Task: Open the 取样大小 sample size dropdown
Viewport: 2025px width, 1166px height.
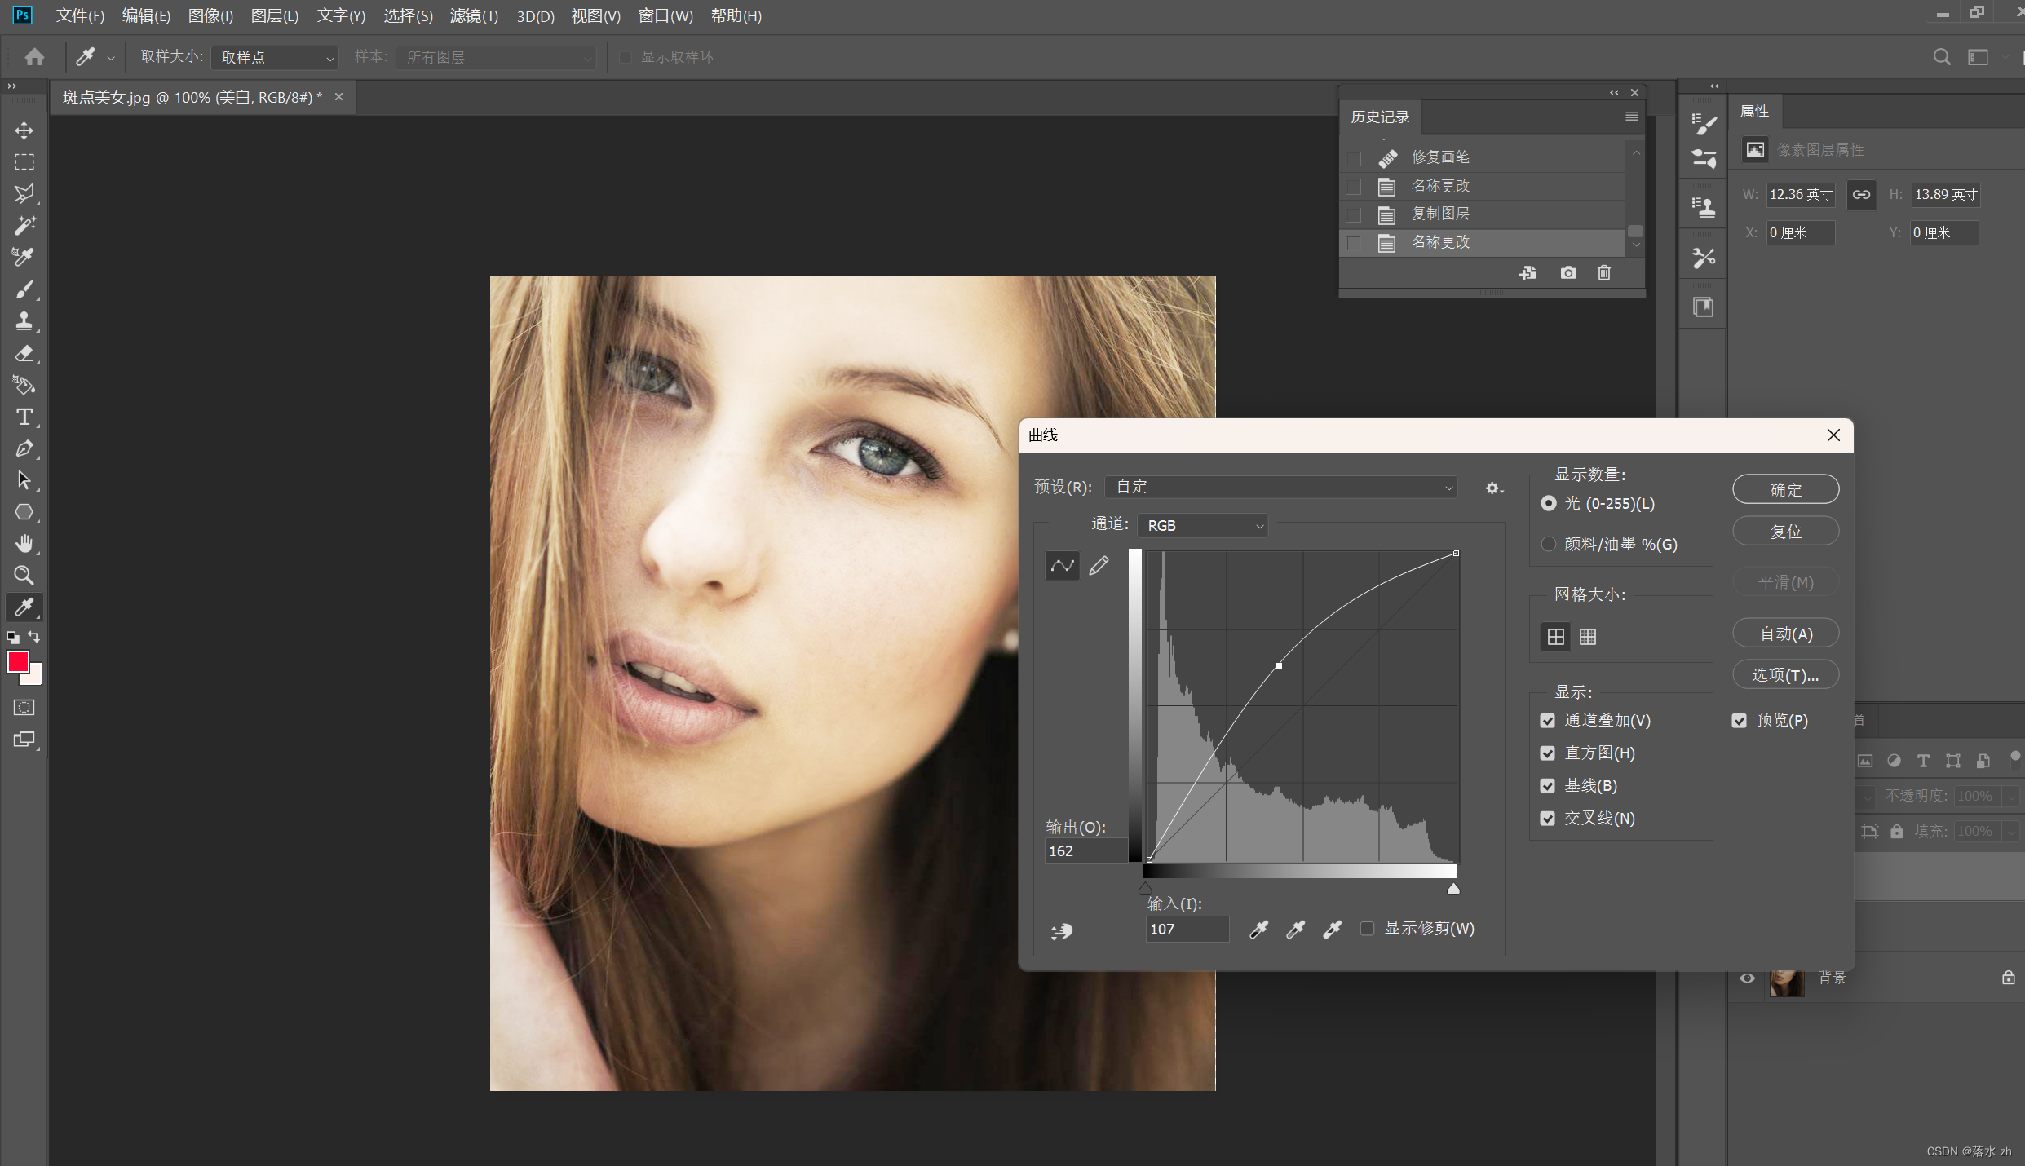Action: [275, 57]
